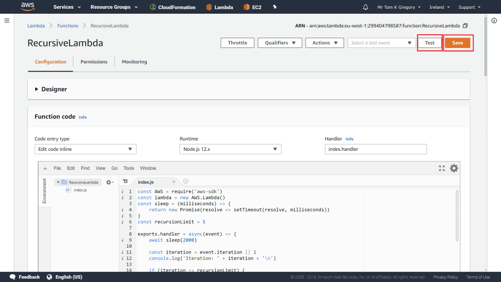Copy the function ARN using copy icon
This screenshot has height=282, width=501.
pyautogui.click(x=465, y=25)
